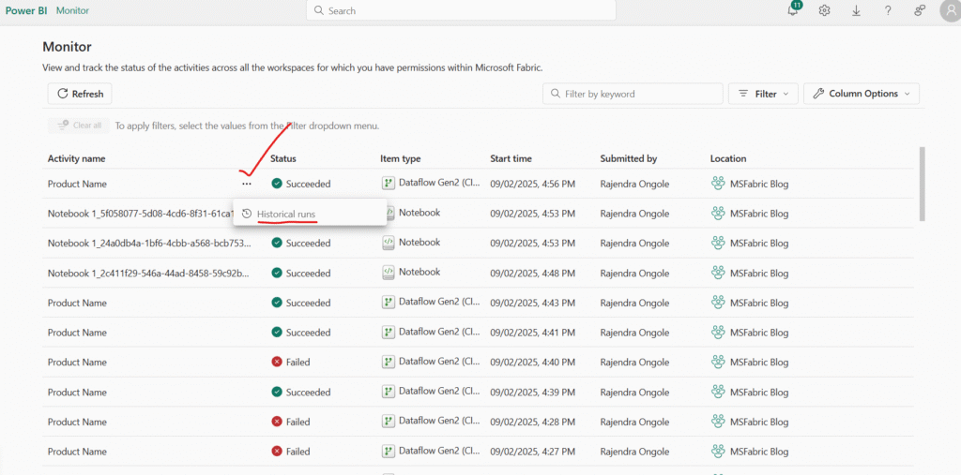Click Succeeded status icon for 4:48 PM run
This screenshot has height=475, width=961.
click(x=277, y=273)
